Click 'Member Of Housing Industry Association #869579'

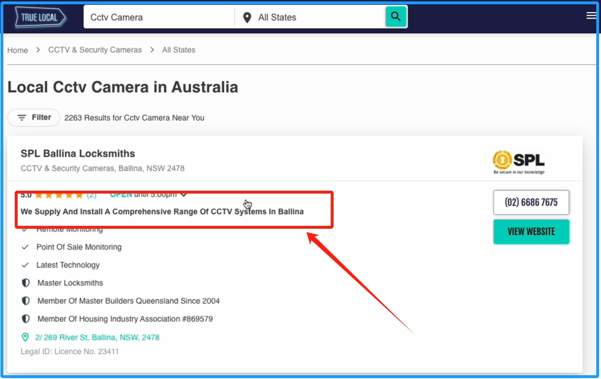(x=125, y=319)
